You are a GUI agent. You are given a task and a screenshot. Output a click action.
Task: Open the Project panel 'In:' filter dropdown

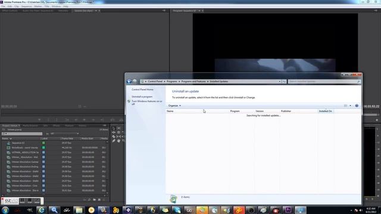[64, 134]
